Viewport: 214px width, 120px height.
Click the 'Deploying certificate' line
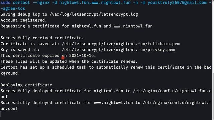pyautogui.click(x=26, y=85)
